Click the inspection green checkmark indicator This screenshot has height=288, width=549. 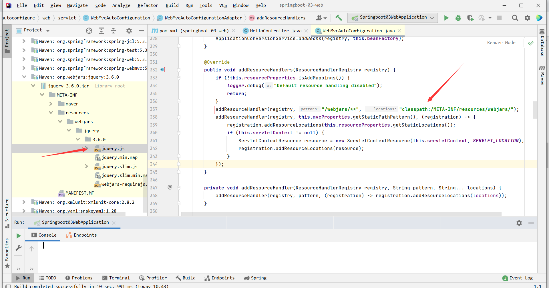[x=531, y=43]
